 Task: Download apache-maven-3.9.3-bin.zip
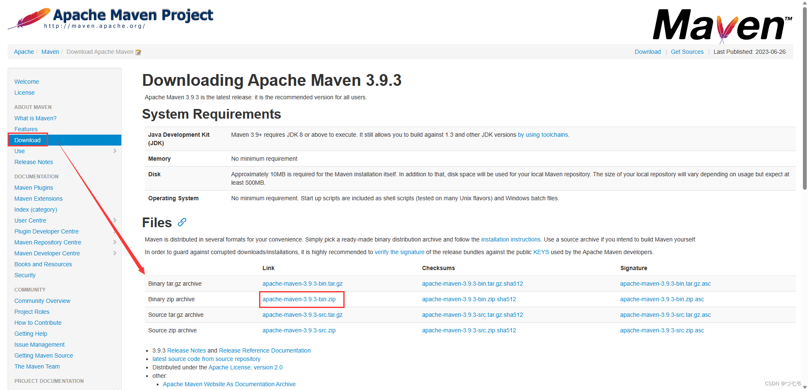[x=299, y=299]
